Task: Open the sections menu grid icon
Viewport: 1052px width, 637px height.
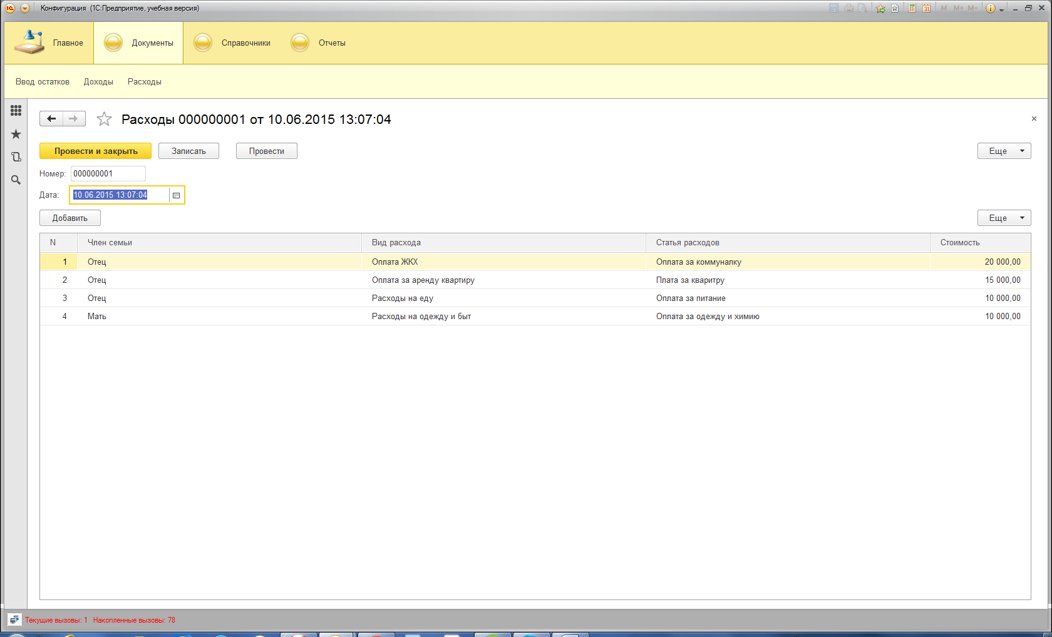Action: click(x=16, y=111)
